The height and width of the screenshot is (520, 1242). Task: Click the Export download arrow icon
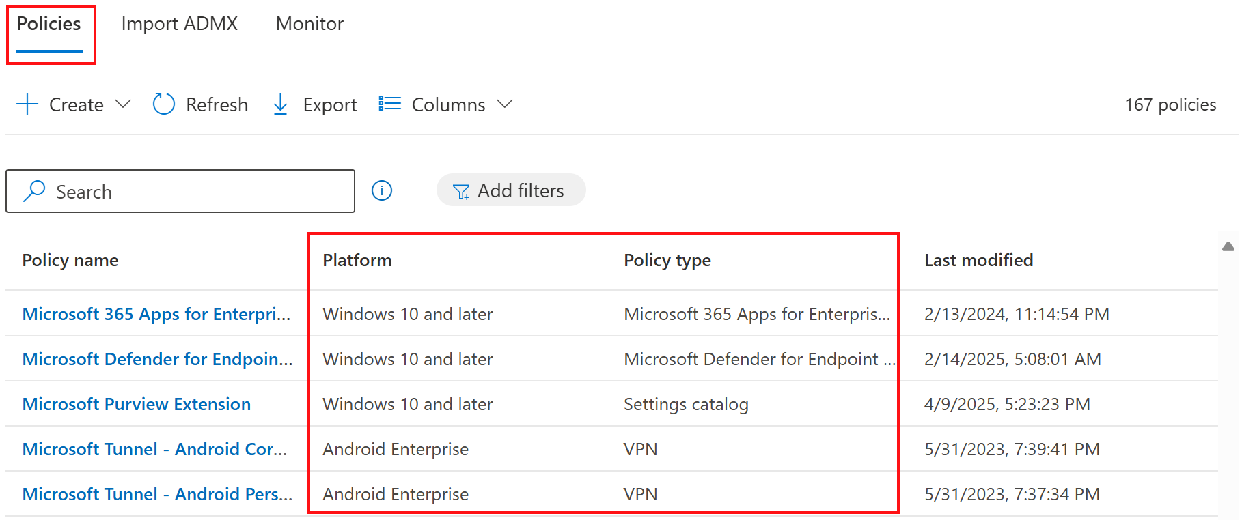280,104
